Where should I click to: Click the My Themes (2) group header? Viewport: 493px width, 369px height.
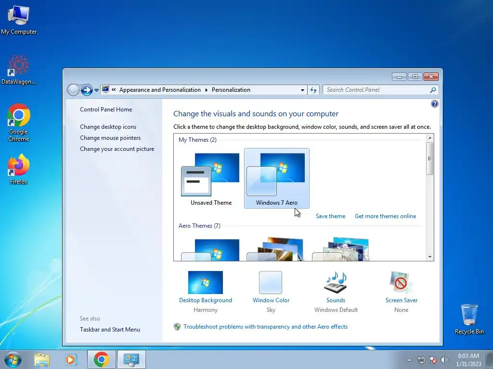(197, 140)
